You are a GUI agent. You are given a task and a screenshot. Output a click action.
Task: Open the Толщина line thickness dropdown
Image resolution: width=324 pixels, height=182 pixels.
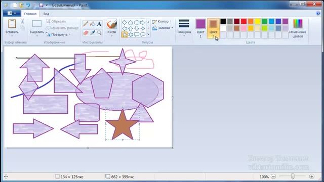184,28
